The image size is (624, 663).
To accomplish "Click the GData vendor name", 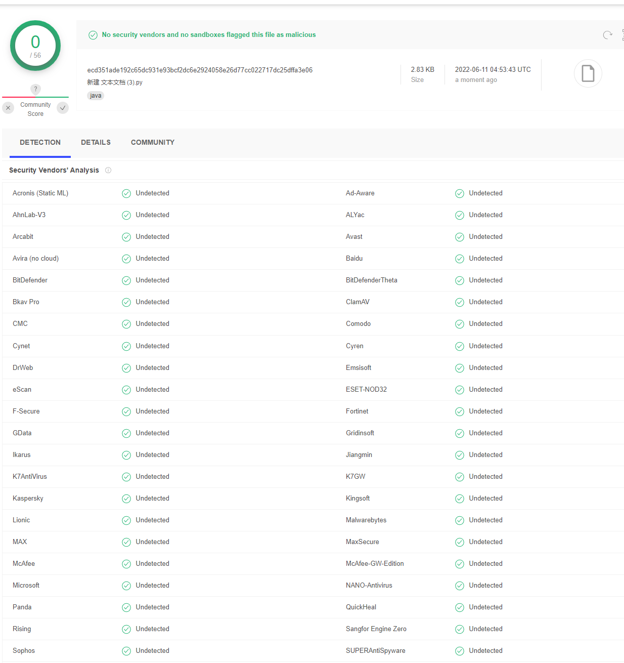I will pyautogui.click(x=22, y=433).
